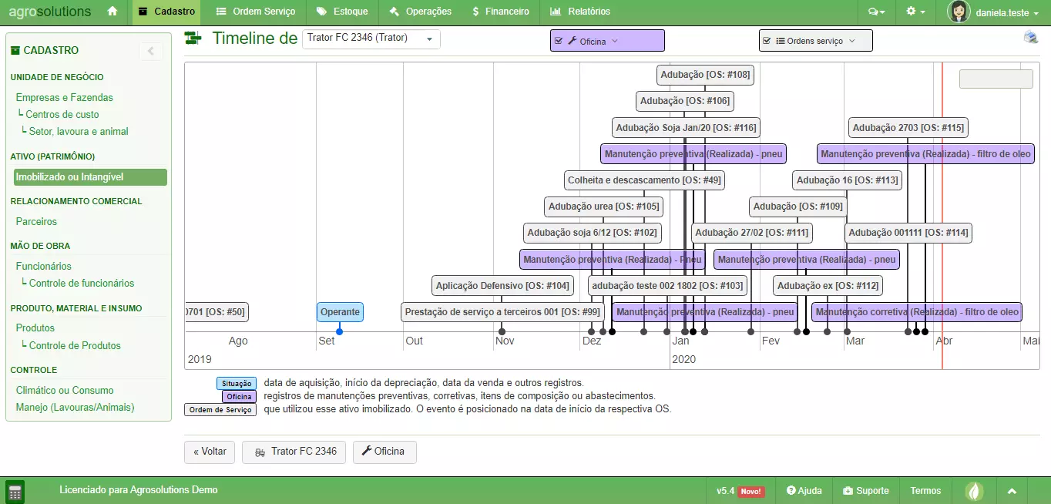
Task: Click the leaf logo in footer
Action: click(x=974, y=491)
